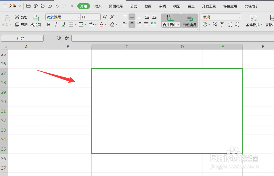Open the font name dropdown 微软雅黑

(x=79, y=17)
